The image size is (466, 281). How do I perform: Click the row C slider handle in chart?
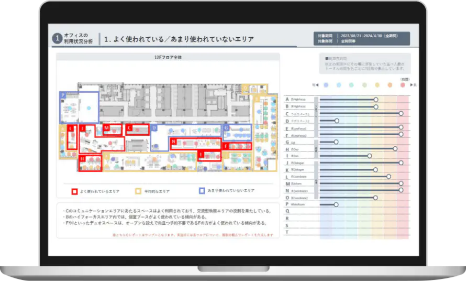401,113
